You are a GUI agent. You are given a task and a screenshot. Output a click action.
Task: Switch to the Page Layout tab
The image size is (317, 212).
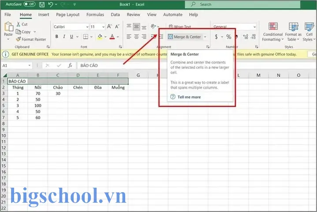tap(68, 15)
